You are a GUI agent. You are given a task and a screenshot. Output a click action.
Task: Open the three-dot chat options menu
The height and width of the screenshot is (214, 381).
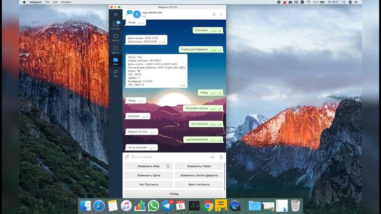(221, 14)
